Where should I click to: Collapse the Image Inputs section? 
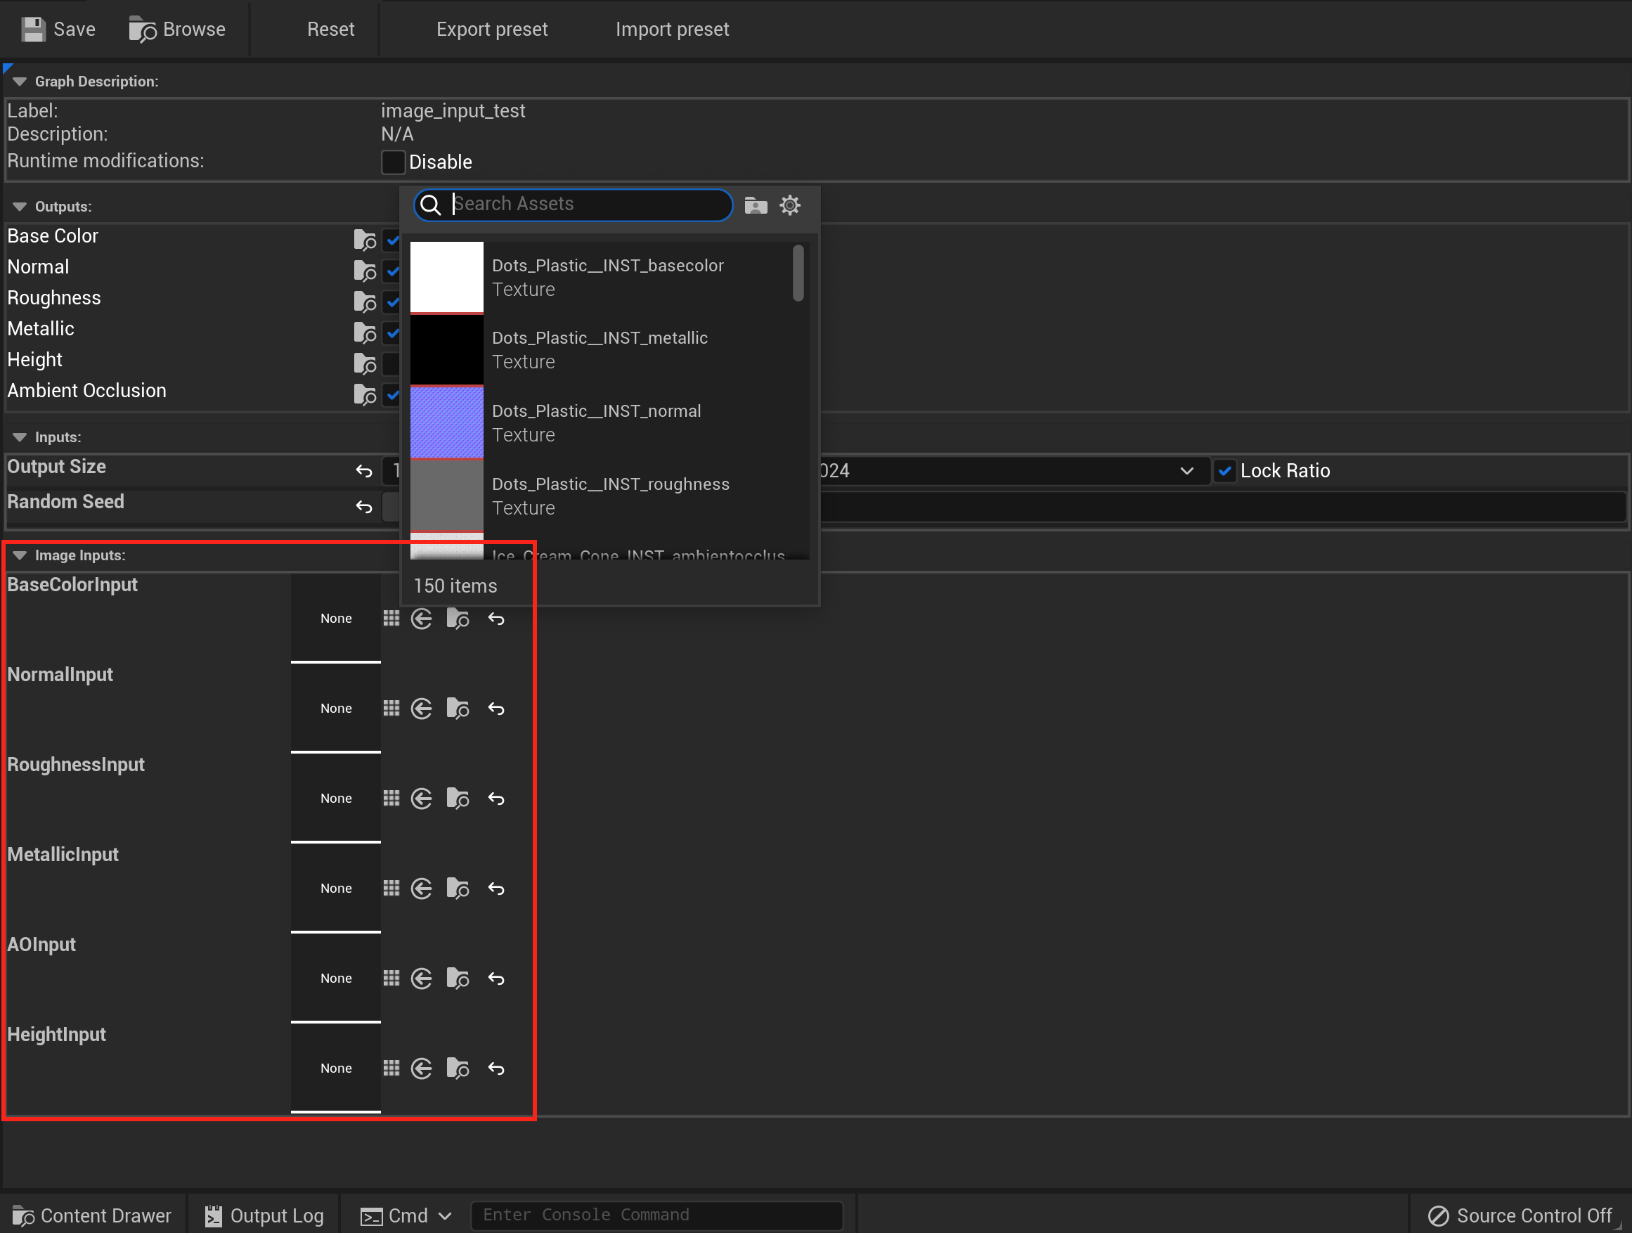20,555
